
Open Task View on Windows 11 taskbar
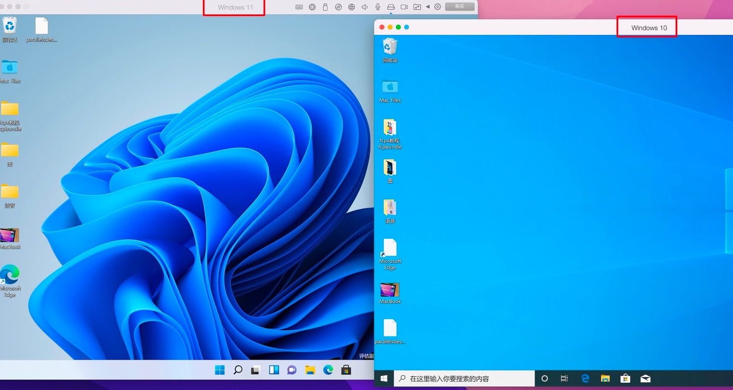coord(256,370)
